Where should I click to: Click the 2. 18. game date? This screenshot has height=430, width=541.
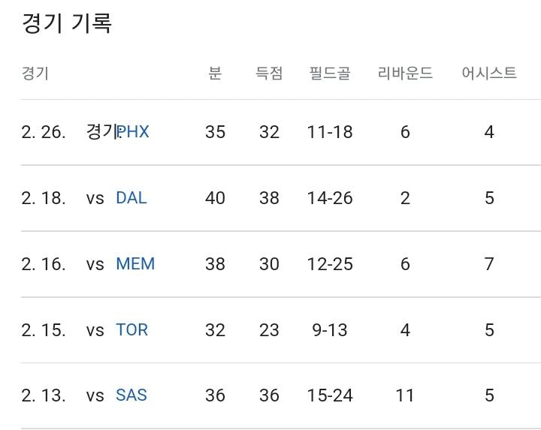[44, 198]
